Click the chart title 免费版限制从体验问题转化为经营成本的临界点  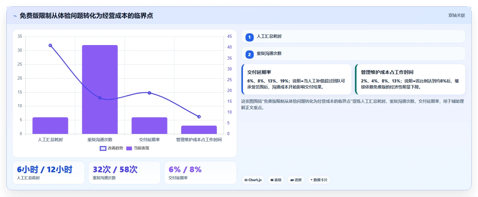click(x=86, y=16)
